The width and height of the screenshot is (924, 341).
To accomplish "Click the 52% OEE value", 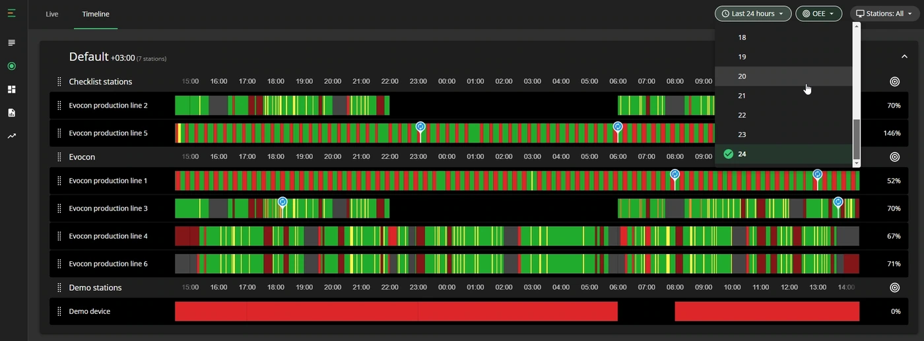I will (x=894, y=181).
